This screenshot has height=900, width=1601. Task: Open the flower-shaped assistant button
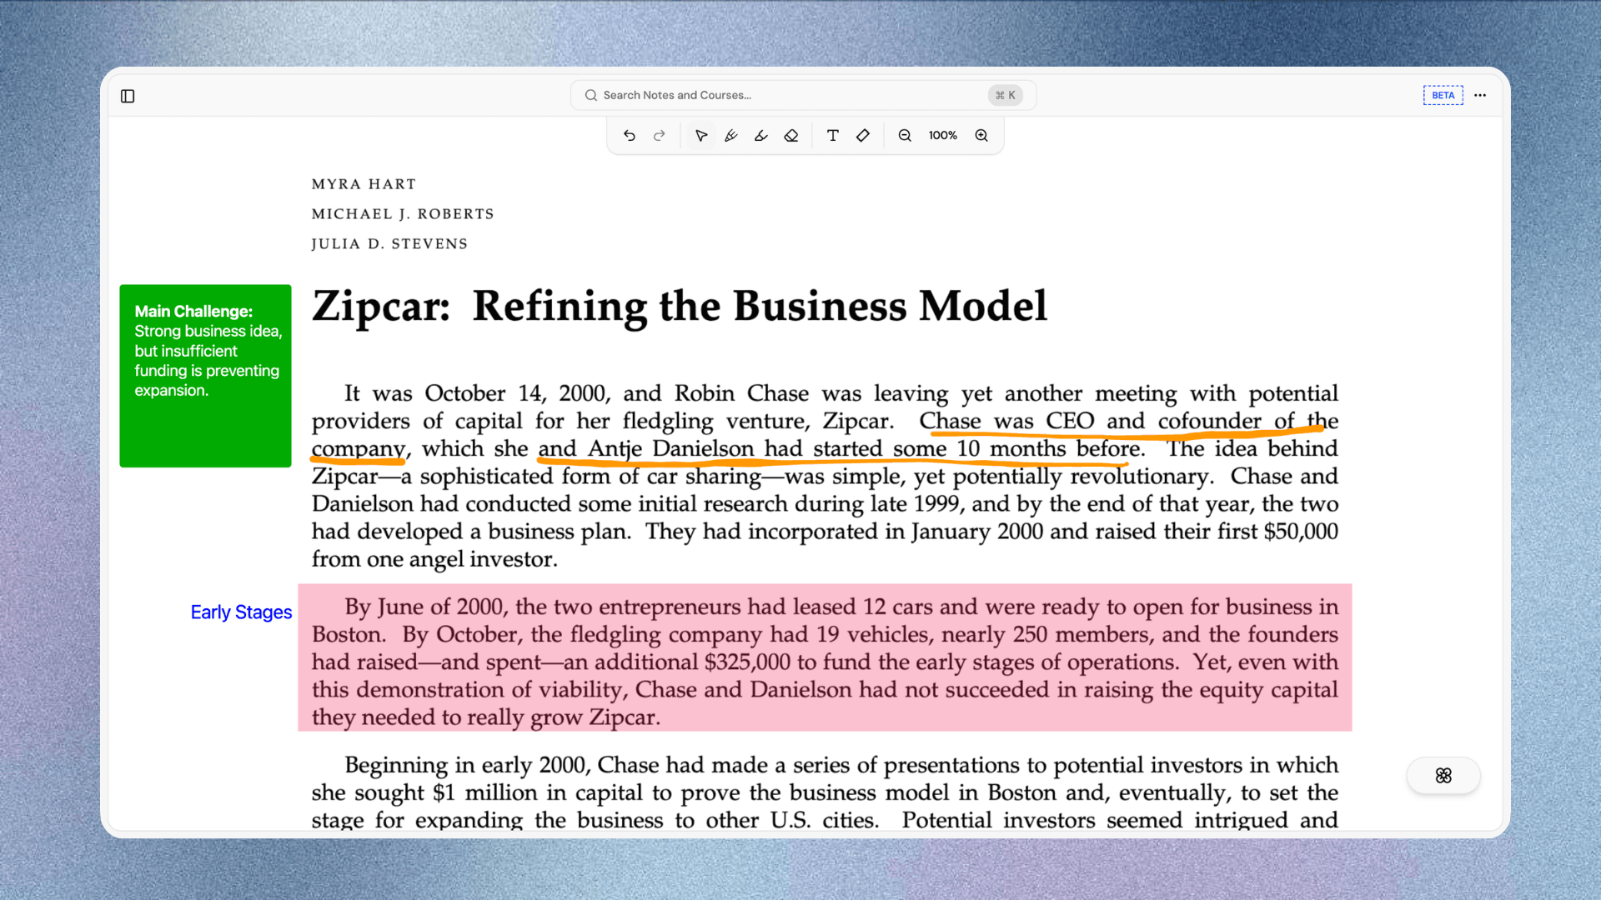click(x=1443, y=776)
